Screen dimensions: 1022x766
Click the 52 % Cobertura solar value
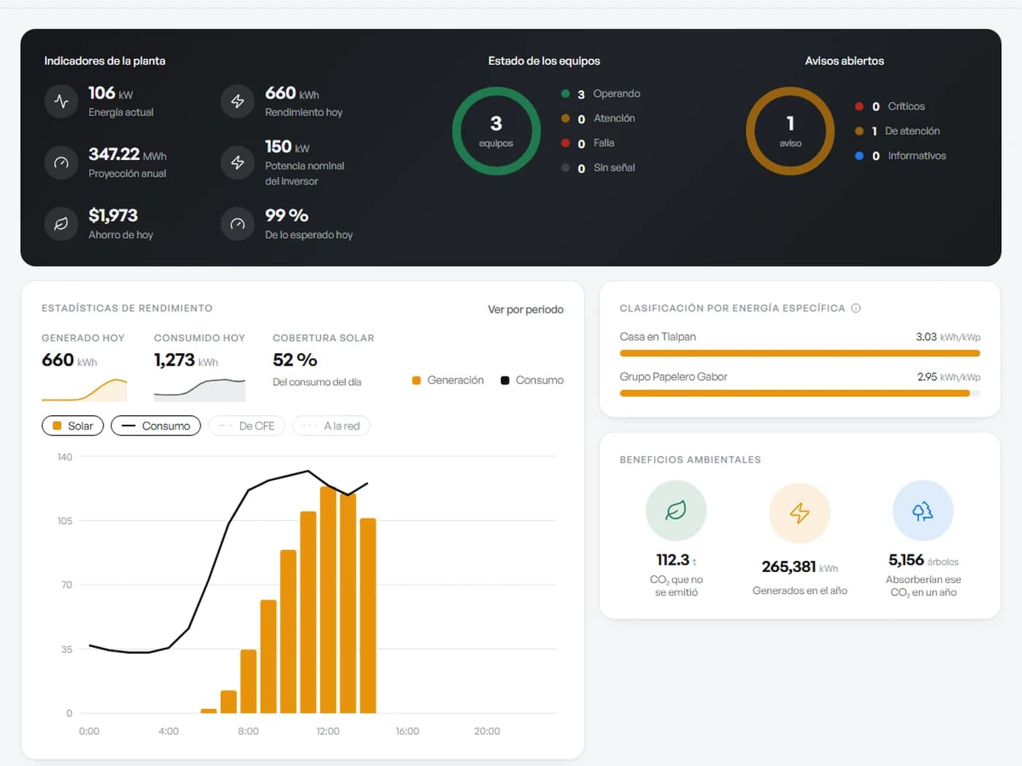(295, 360)
